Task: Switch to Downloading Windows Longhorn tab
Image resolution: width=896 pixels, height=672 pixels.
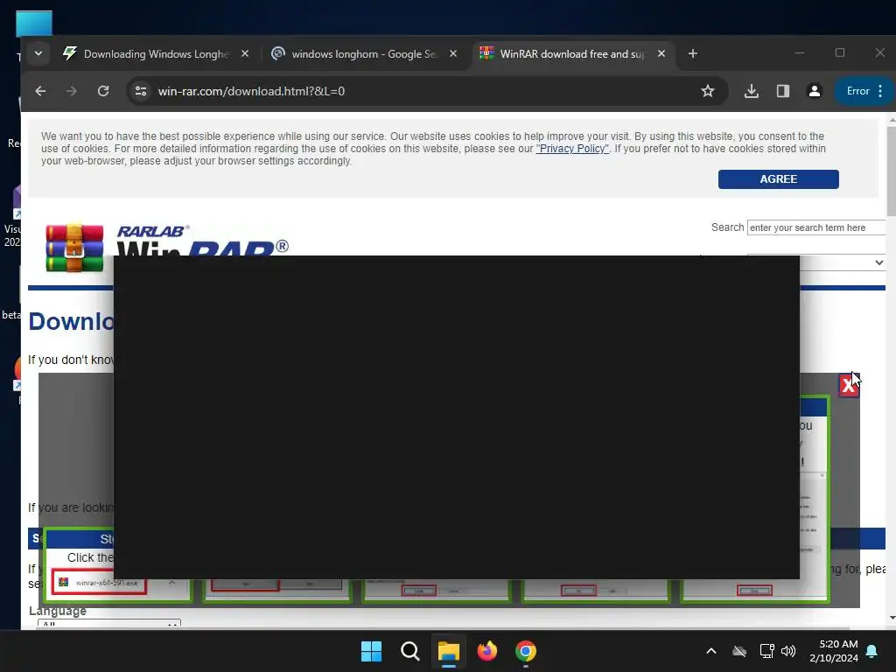Action: 156,53
